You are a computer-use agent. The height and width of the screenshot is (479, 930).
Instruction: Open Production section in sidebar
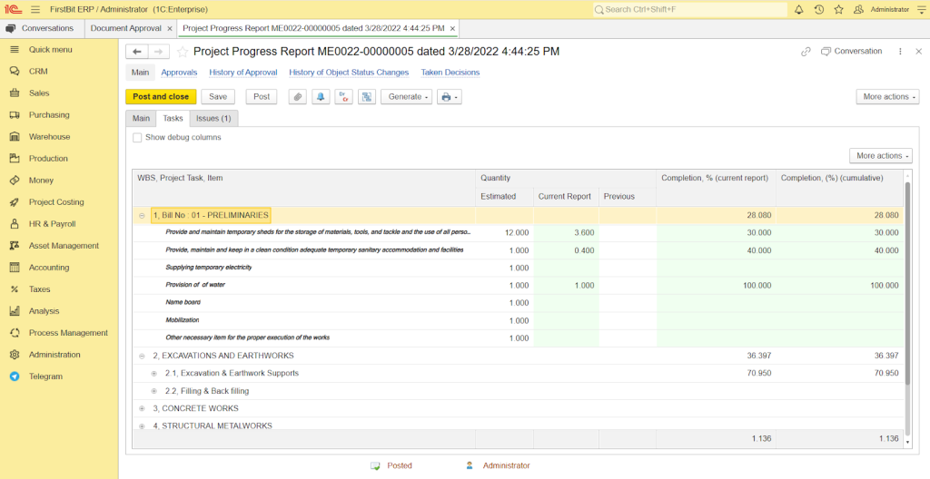(48, 158)
